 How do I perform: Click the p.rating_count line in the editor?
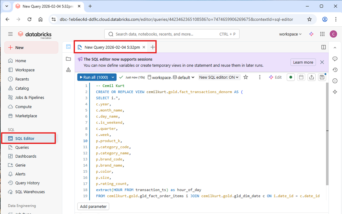[112, 184]
